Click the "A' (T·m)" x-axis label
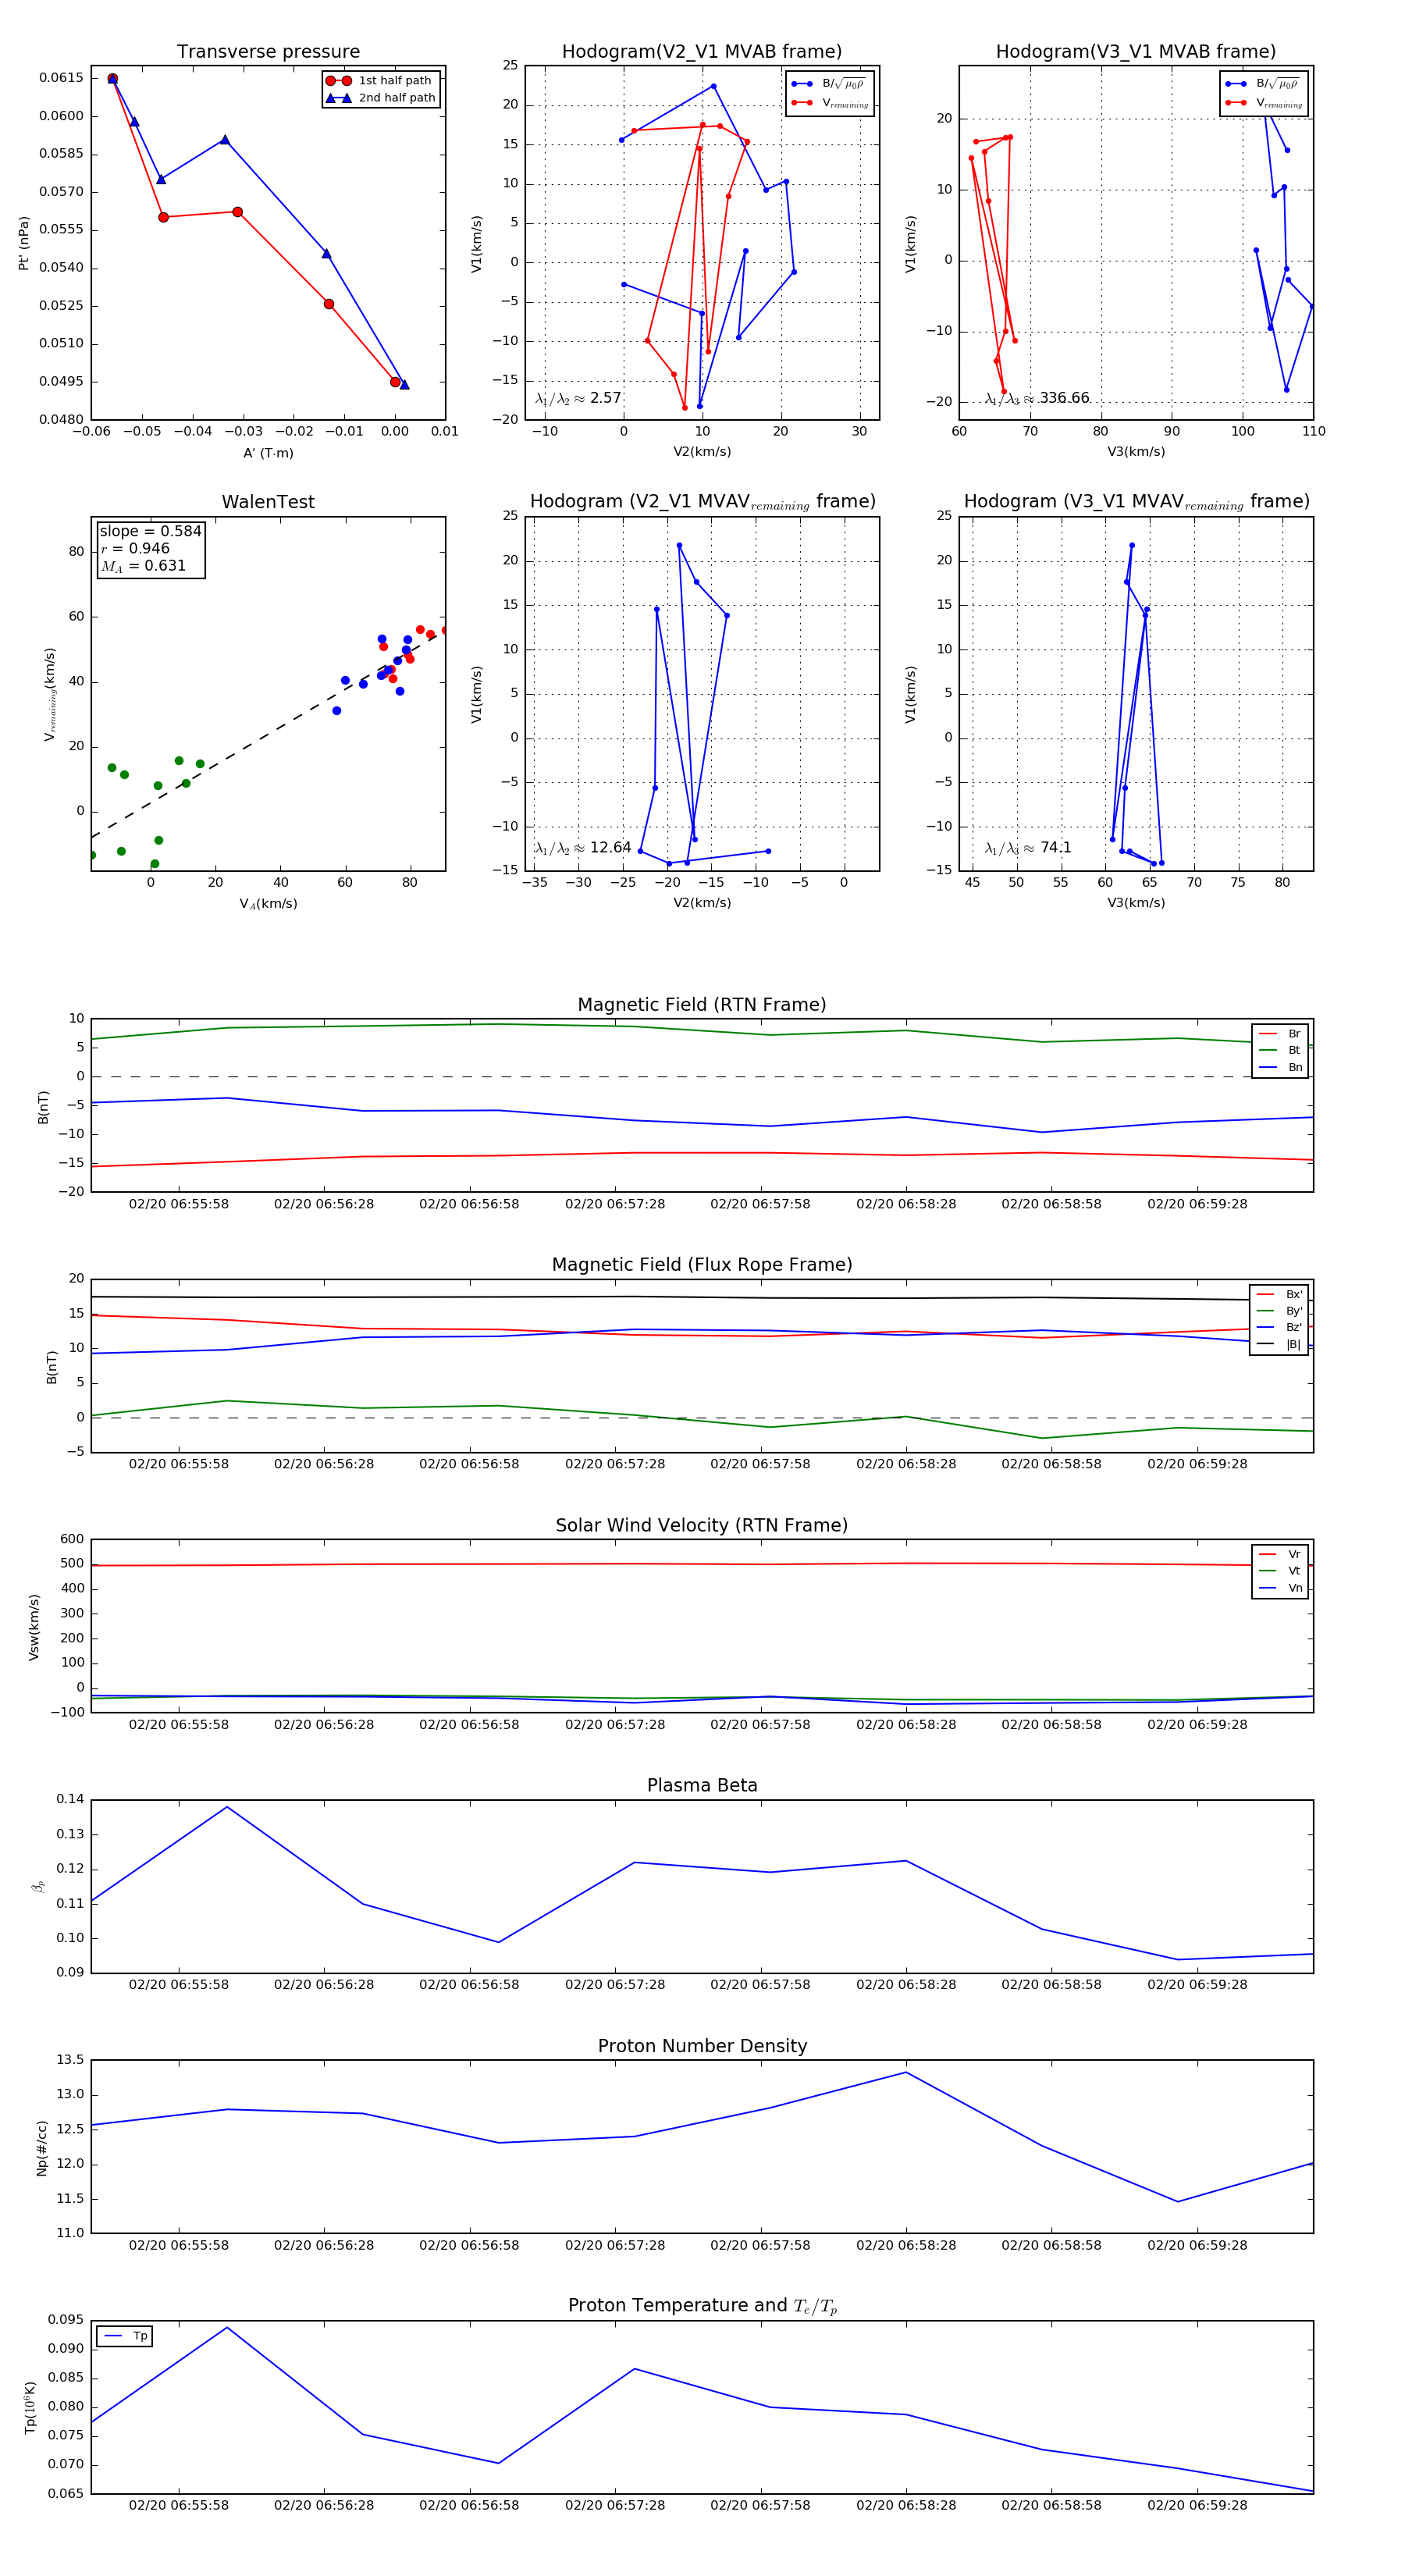Image resolution: width=1405 pixels, height=2576 pixels. (x=268, y=453)
